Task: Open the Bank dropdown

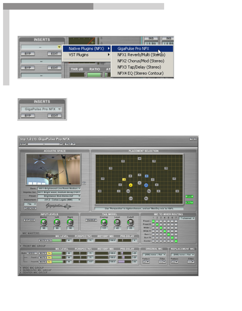Action: tap(59, 188)
